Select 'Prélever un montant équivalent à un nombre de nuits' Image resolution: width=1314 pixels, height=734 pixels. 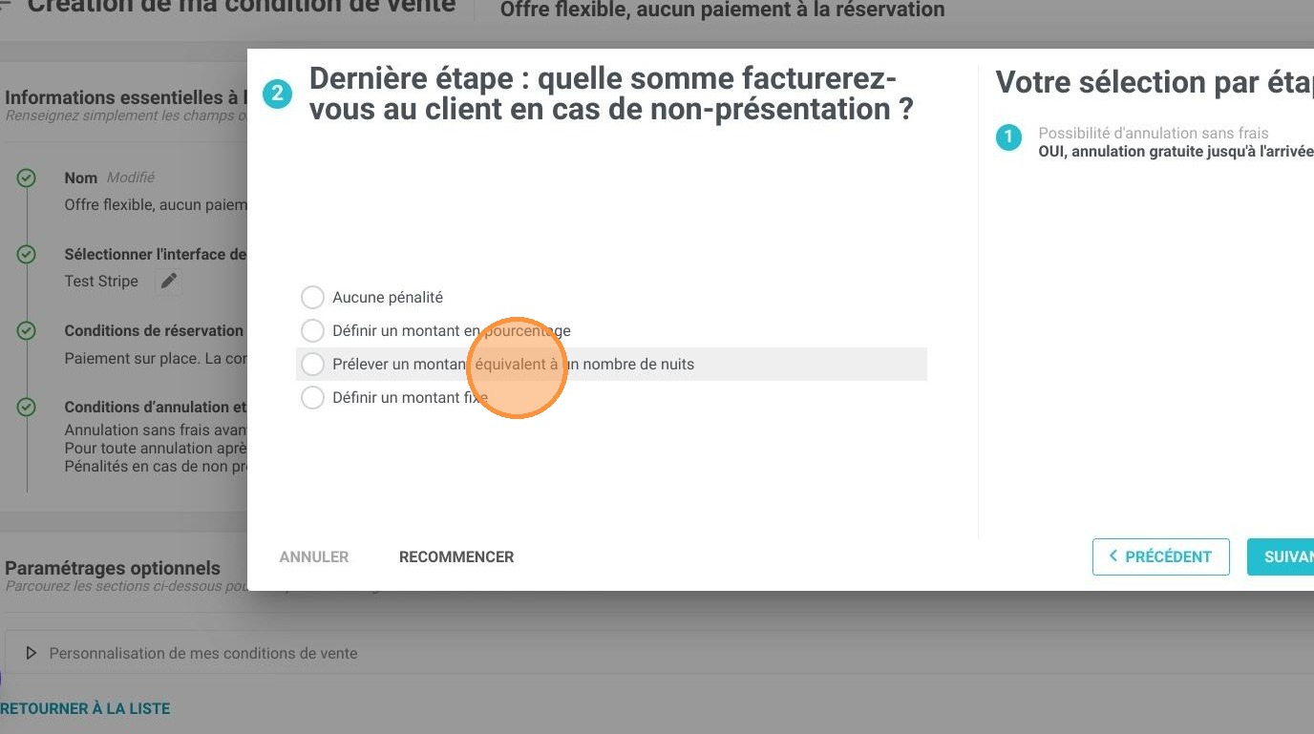pyautogui.click(x=312, y=364)
